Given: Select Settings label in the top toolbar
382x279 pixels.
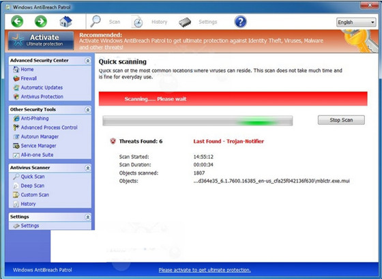Looking at the screenshot, I should tap(208, 22).
